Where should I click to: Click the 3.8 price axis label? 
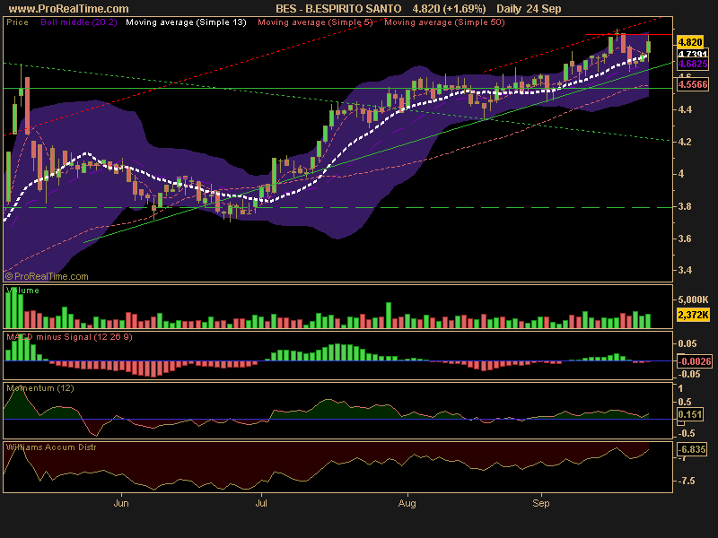coord(685,207)
